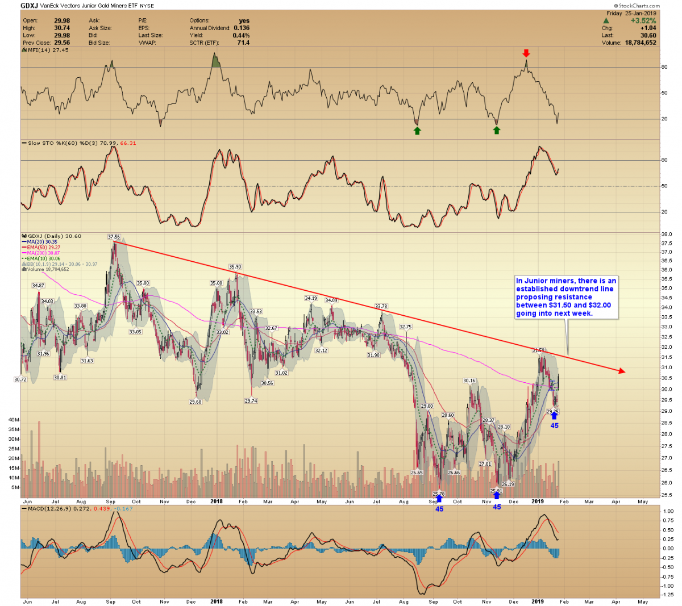682x606 pixels.
Task: Click the 35.90 price high label
Action: [x=235, y=266]
